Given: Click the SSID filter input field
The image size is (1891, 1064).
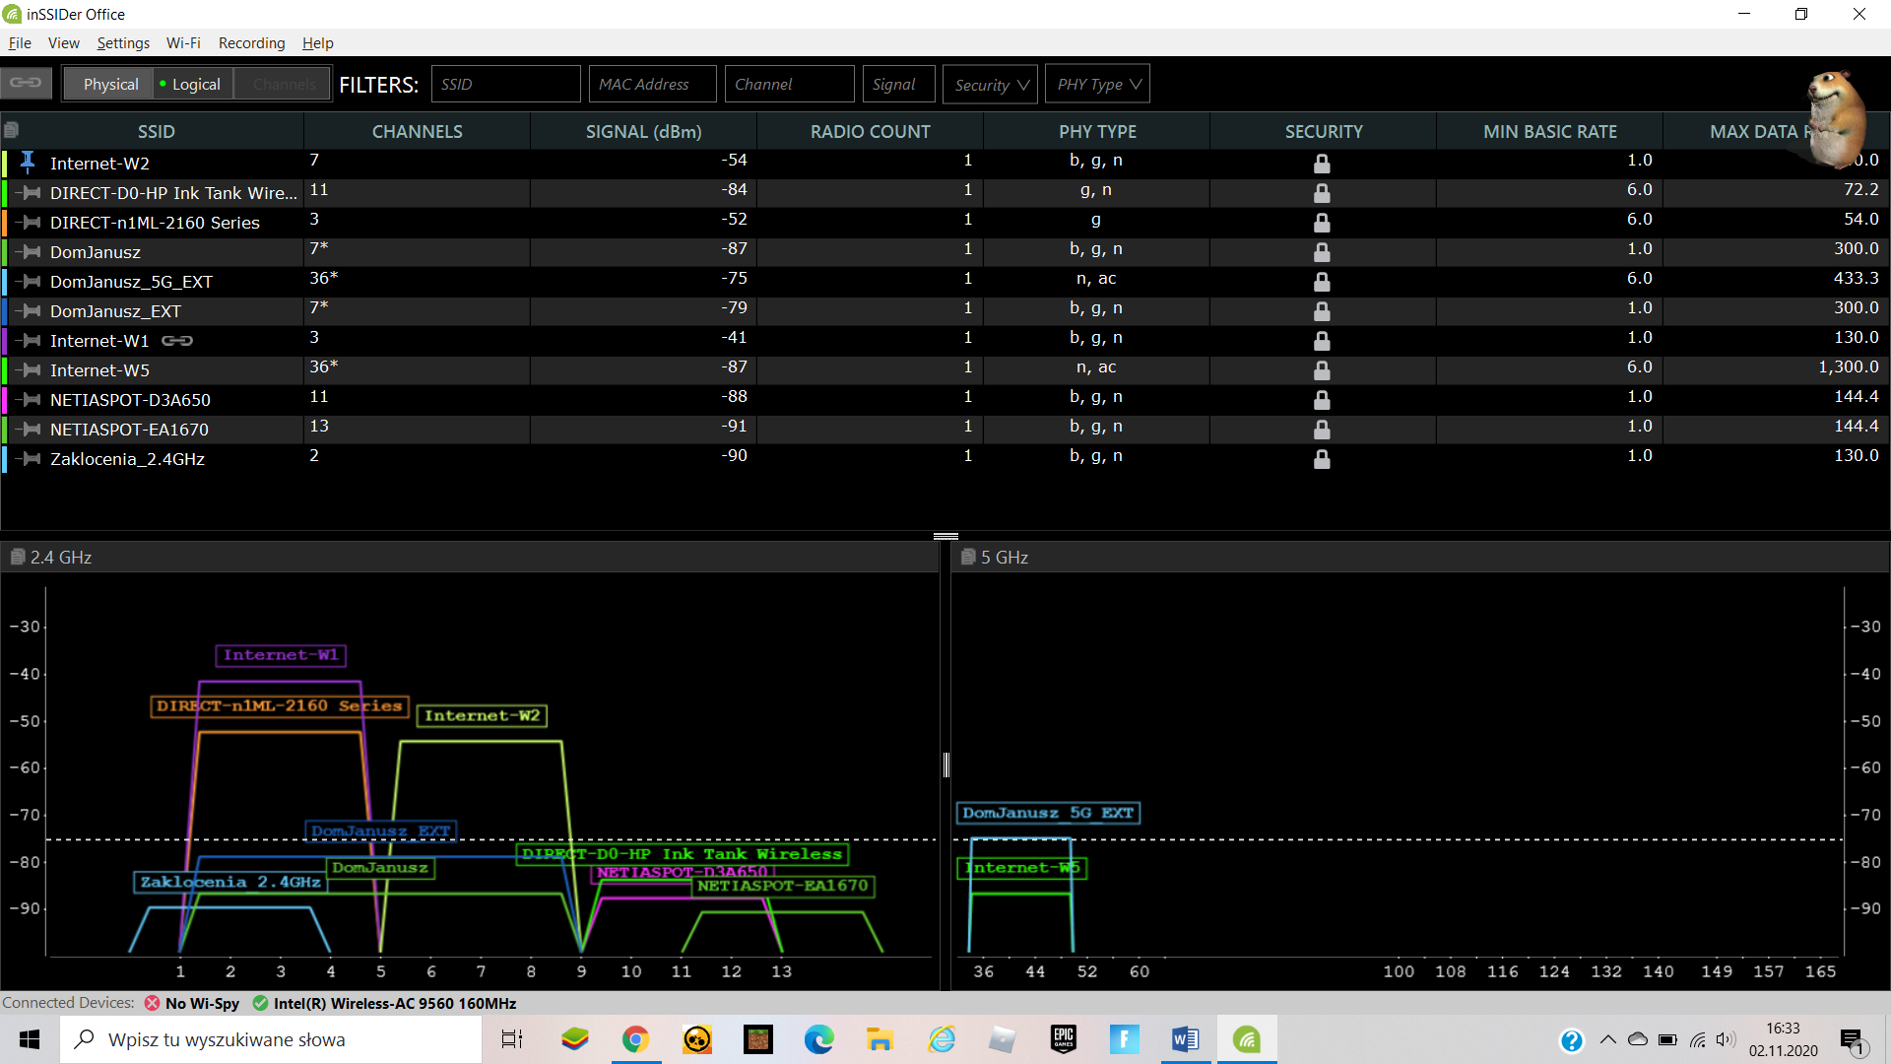Looking at the screenshot, I should click(505, 85).
